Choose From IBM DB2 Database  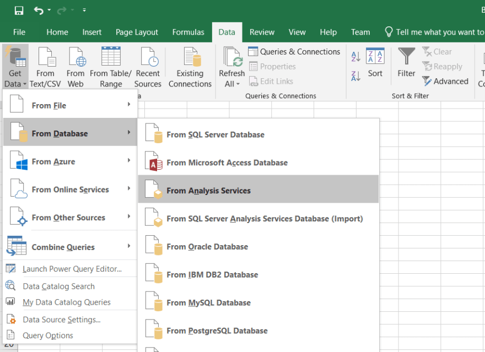point(258,274)
